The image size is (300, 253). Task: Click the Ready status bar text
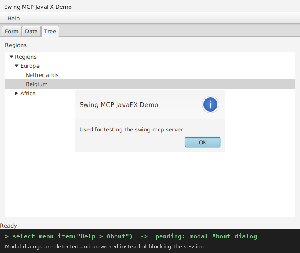(x=8, y=226)
